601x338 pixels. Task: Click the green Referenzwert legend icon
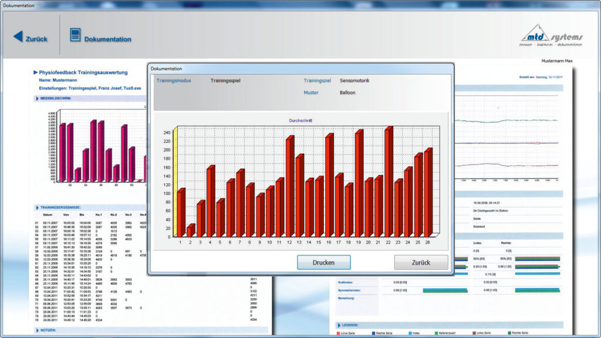(x=436, y=333)
